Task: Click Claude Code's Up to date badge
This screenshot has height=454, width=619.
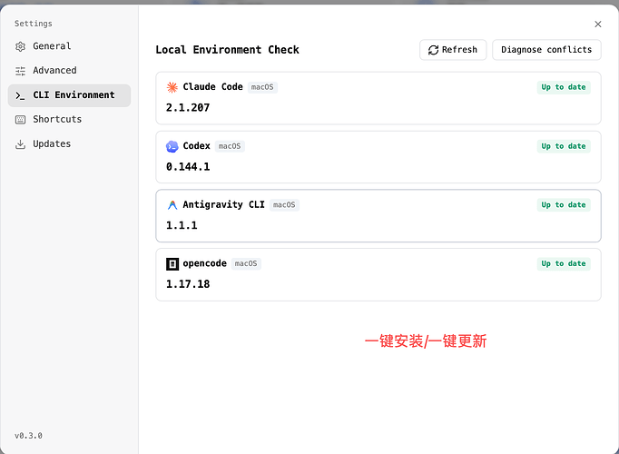Action: (564, 87)
